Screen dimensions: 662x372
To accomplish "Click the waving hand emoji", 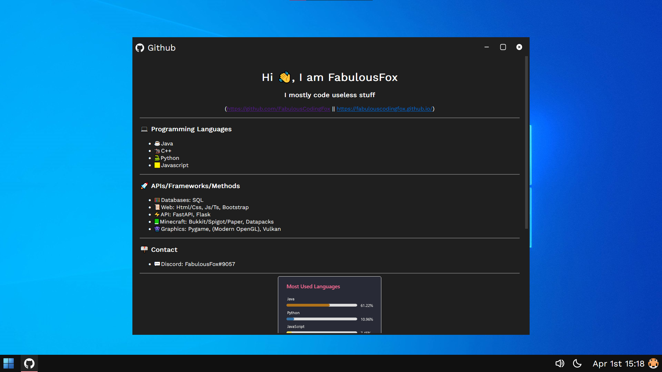I will (x=284, y=77).
